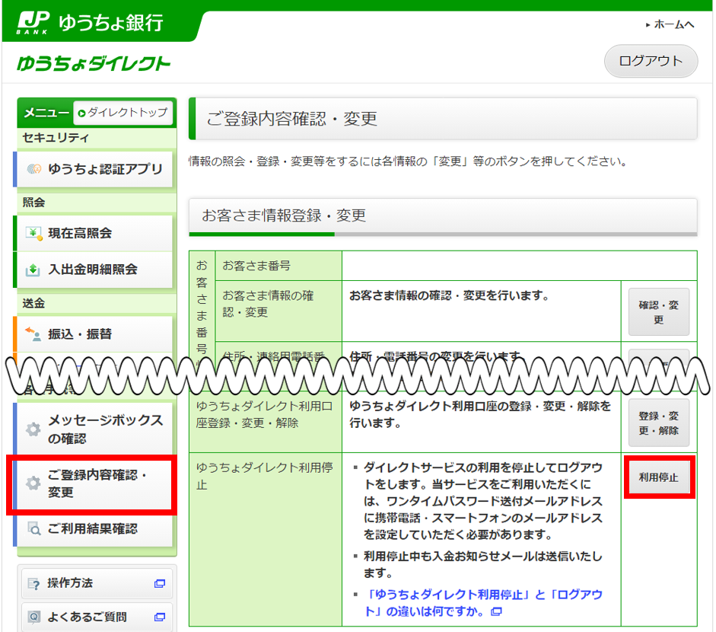716x632 pixels.
Task: Click the セキュリティ menu section header
Action: (97, 138)
